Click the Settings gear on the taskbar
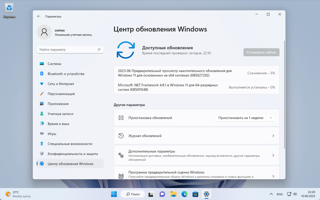 point(206,194)
